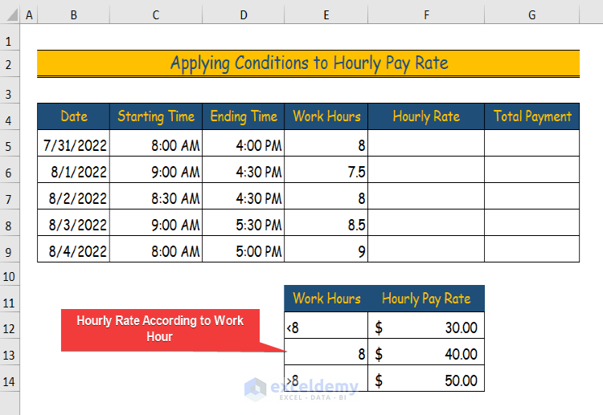Select row 8 header
This screenshot has width=603, height=415.
[10, 222]
